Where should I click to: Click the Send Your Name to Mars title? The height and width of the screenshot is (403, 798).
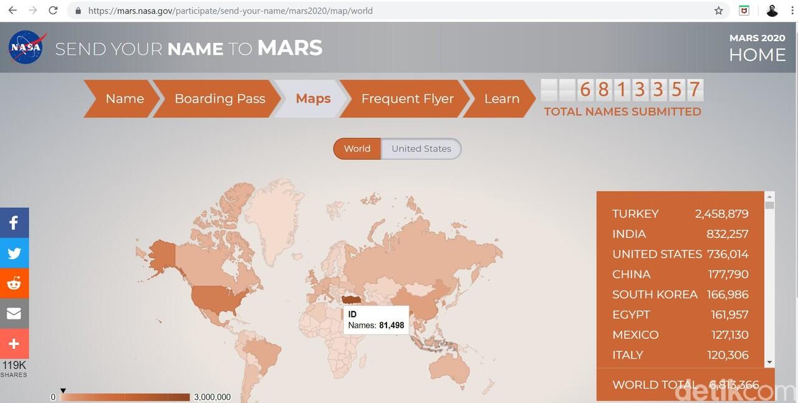[x=189, y=48]
